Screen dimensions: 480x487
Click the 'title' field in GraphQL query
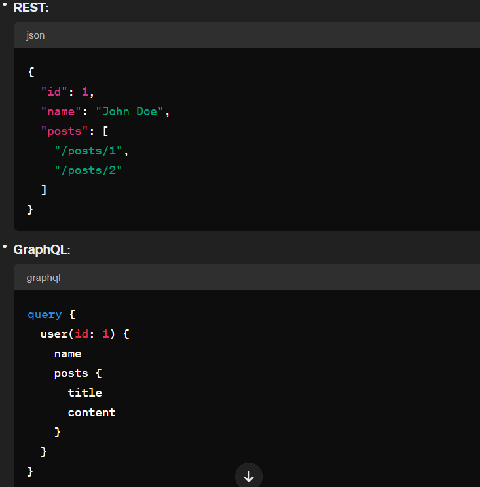85,393
